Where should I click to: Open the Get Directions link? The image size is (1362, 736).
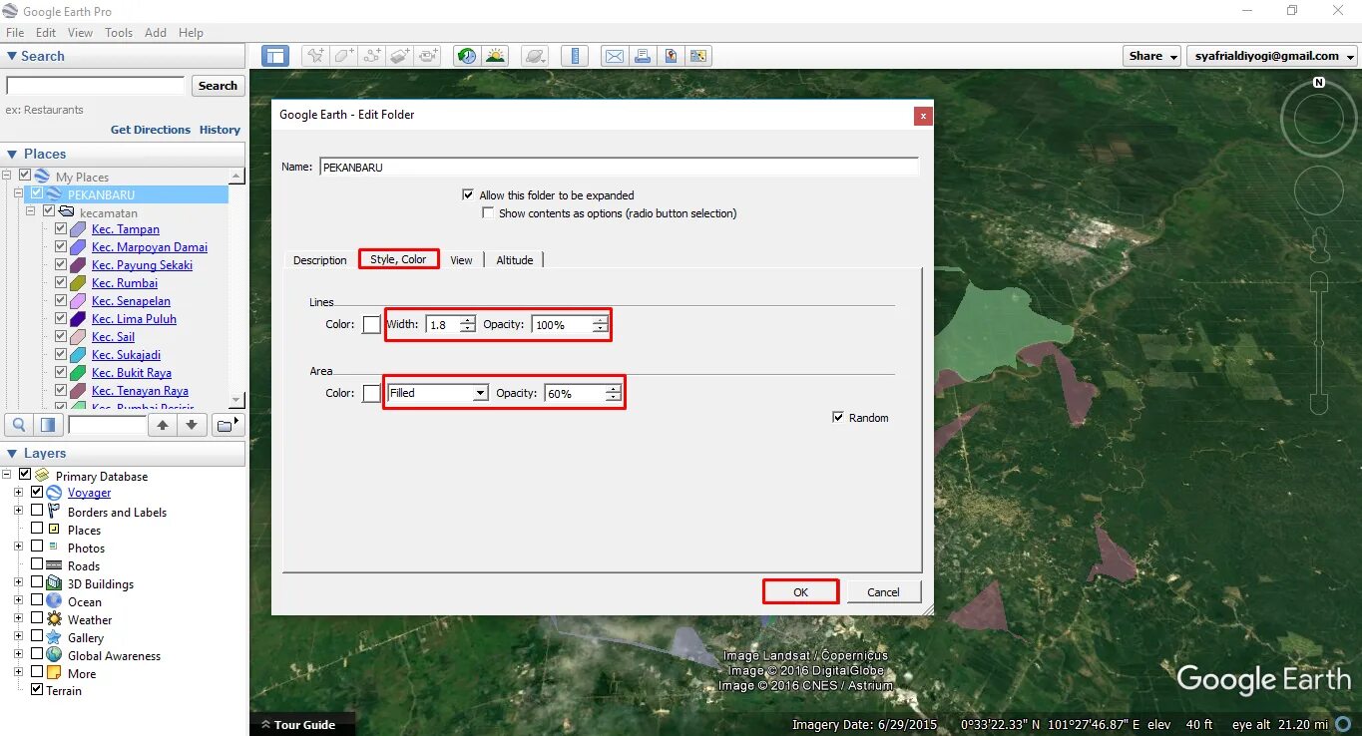coord(151,130)
